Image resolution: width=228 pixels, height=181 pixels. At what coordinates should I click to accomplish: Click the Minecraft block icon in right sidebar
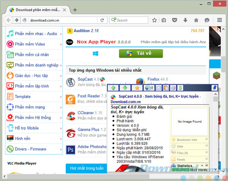pyautogui.click(x=217, y=76)
